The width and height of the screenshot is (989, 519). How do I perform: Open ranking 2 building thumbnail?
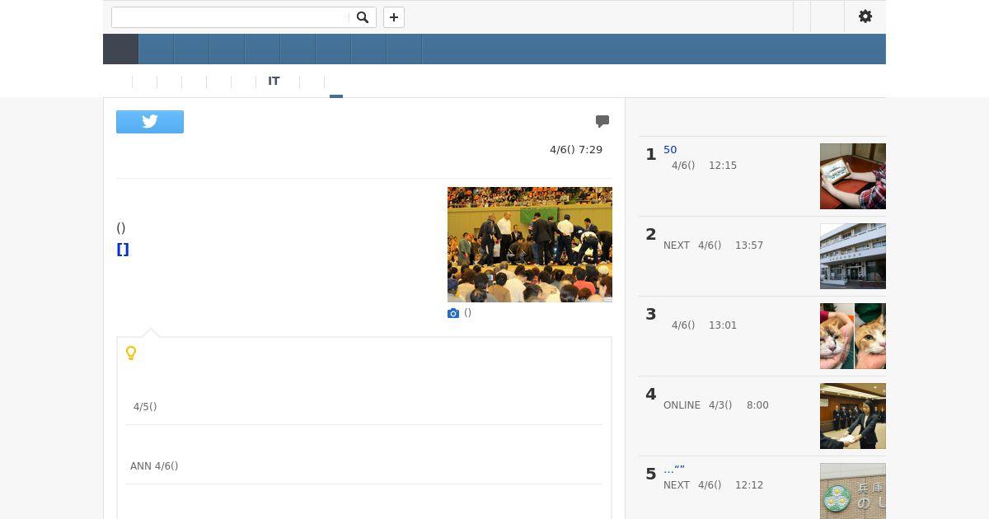[x=853, y=256]
